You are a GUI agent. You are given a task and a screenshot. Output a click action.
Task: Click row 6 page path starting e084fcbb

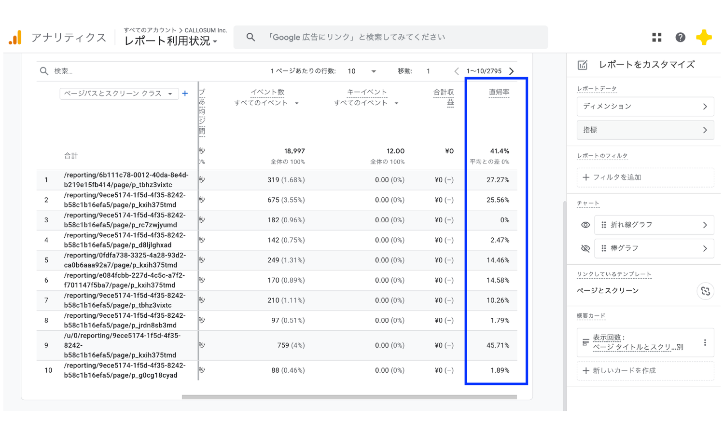pyautogui.click(x=125, y=280)
